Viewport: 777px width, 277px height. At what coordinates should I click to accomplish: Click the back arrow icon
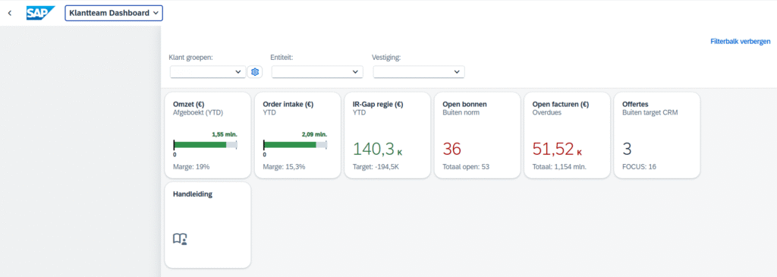click(9, 14)
